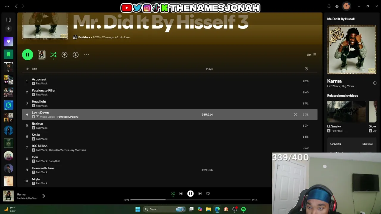Pause Karma from the player bar
The height and width of the screenshot is (214, 381).
pos(190,193)
